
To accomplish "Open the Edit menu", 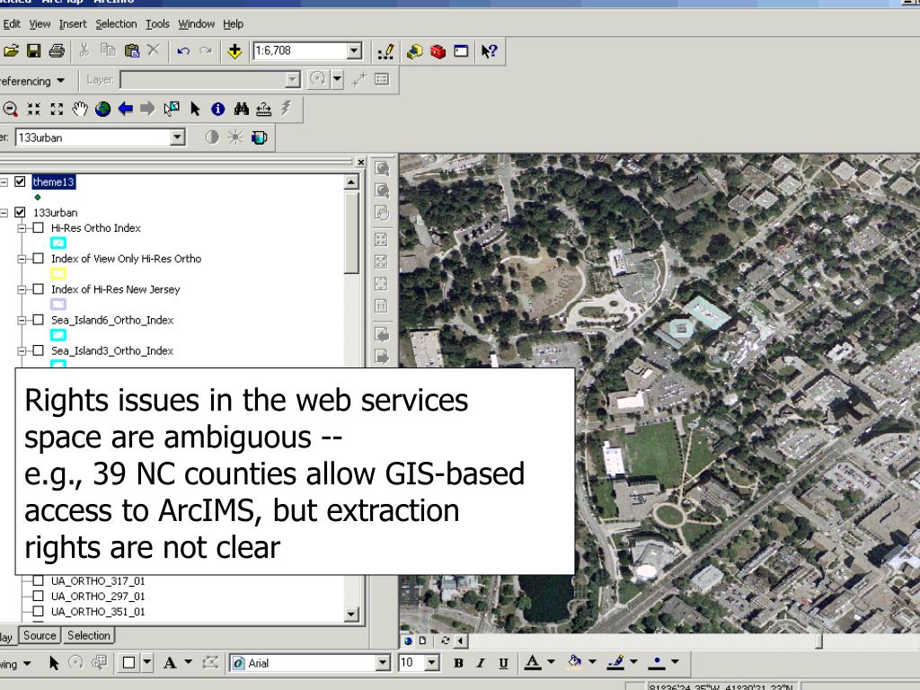I will (x=12, y=24).
